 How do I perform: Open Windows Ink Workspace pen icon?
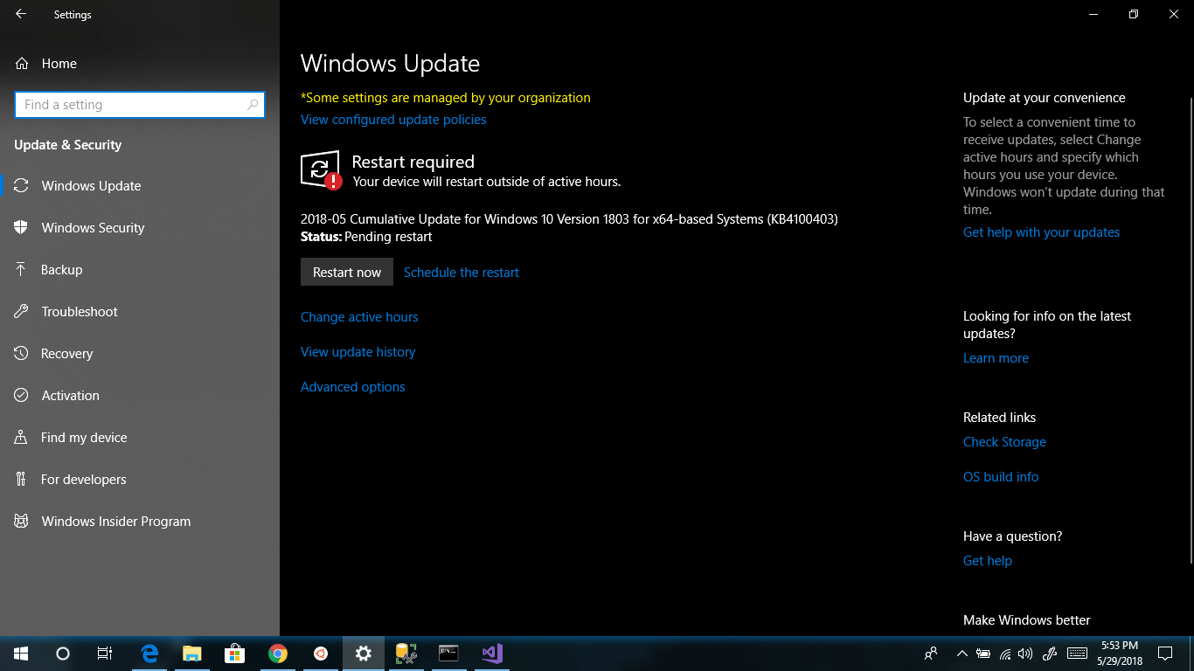tap(1051, 654)
